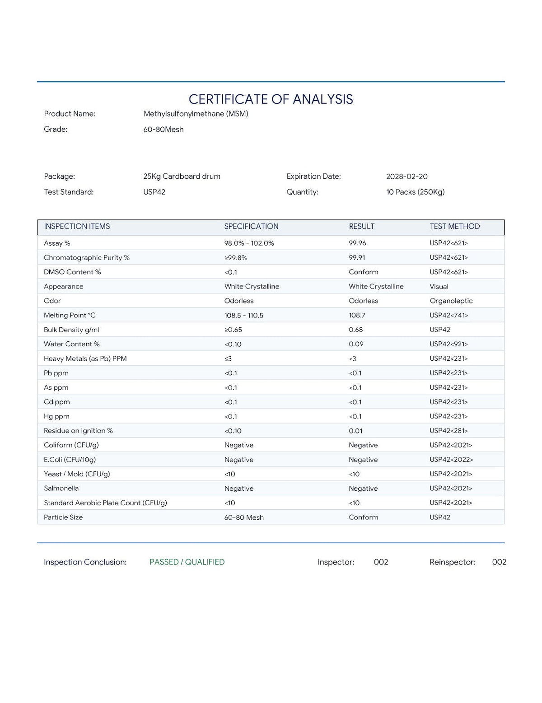
Task: Click the 'CERTIFICATE OF ANALYSIS' title
Action: (x=271, y=99)
